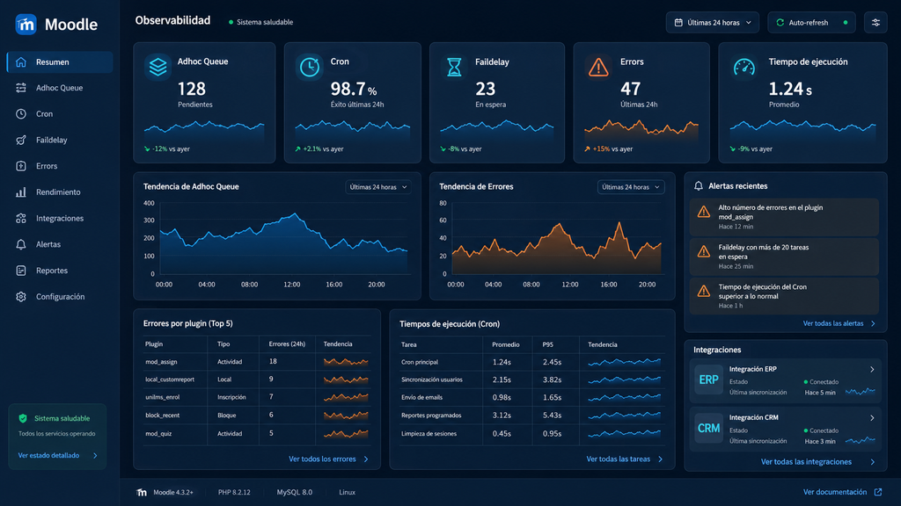
Task: Click MySQL 8.0 in footer
Action: point(294,492)
